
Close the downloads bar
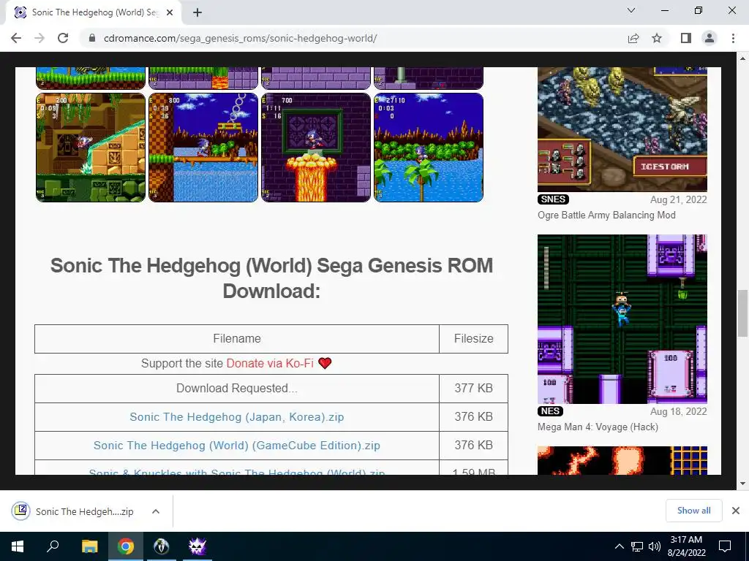coord(736,511)
